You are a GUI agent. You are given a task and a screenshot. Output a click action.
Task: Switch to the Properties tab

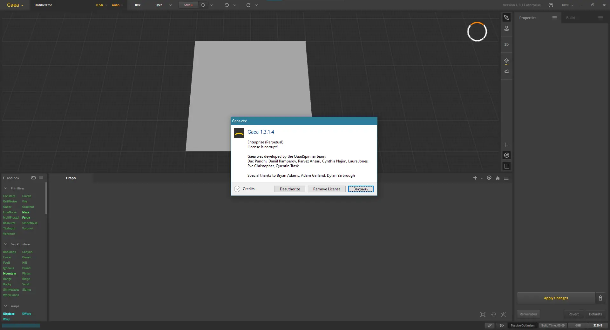[528, 18]
